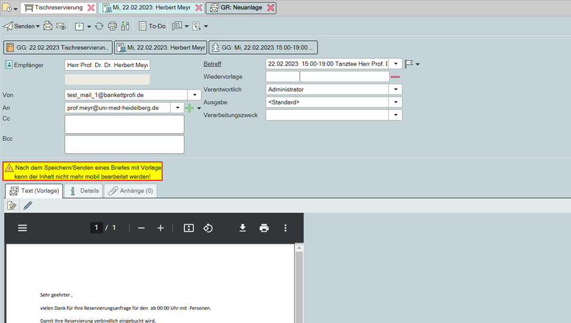
Task: Click the refresh arrows icon in toolbar
Action: [x=99, y=26]
